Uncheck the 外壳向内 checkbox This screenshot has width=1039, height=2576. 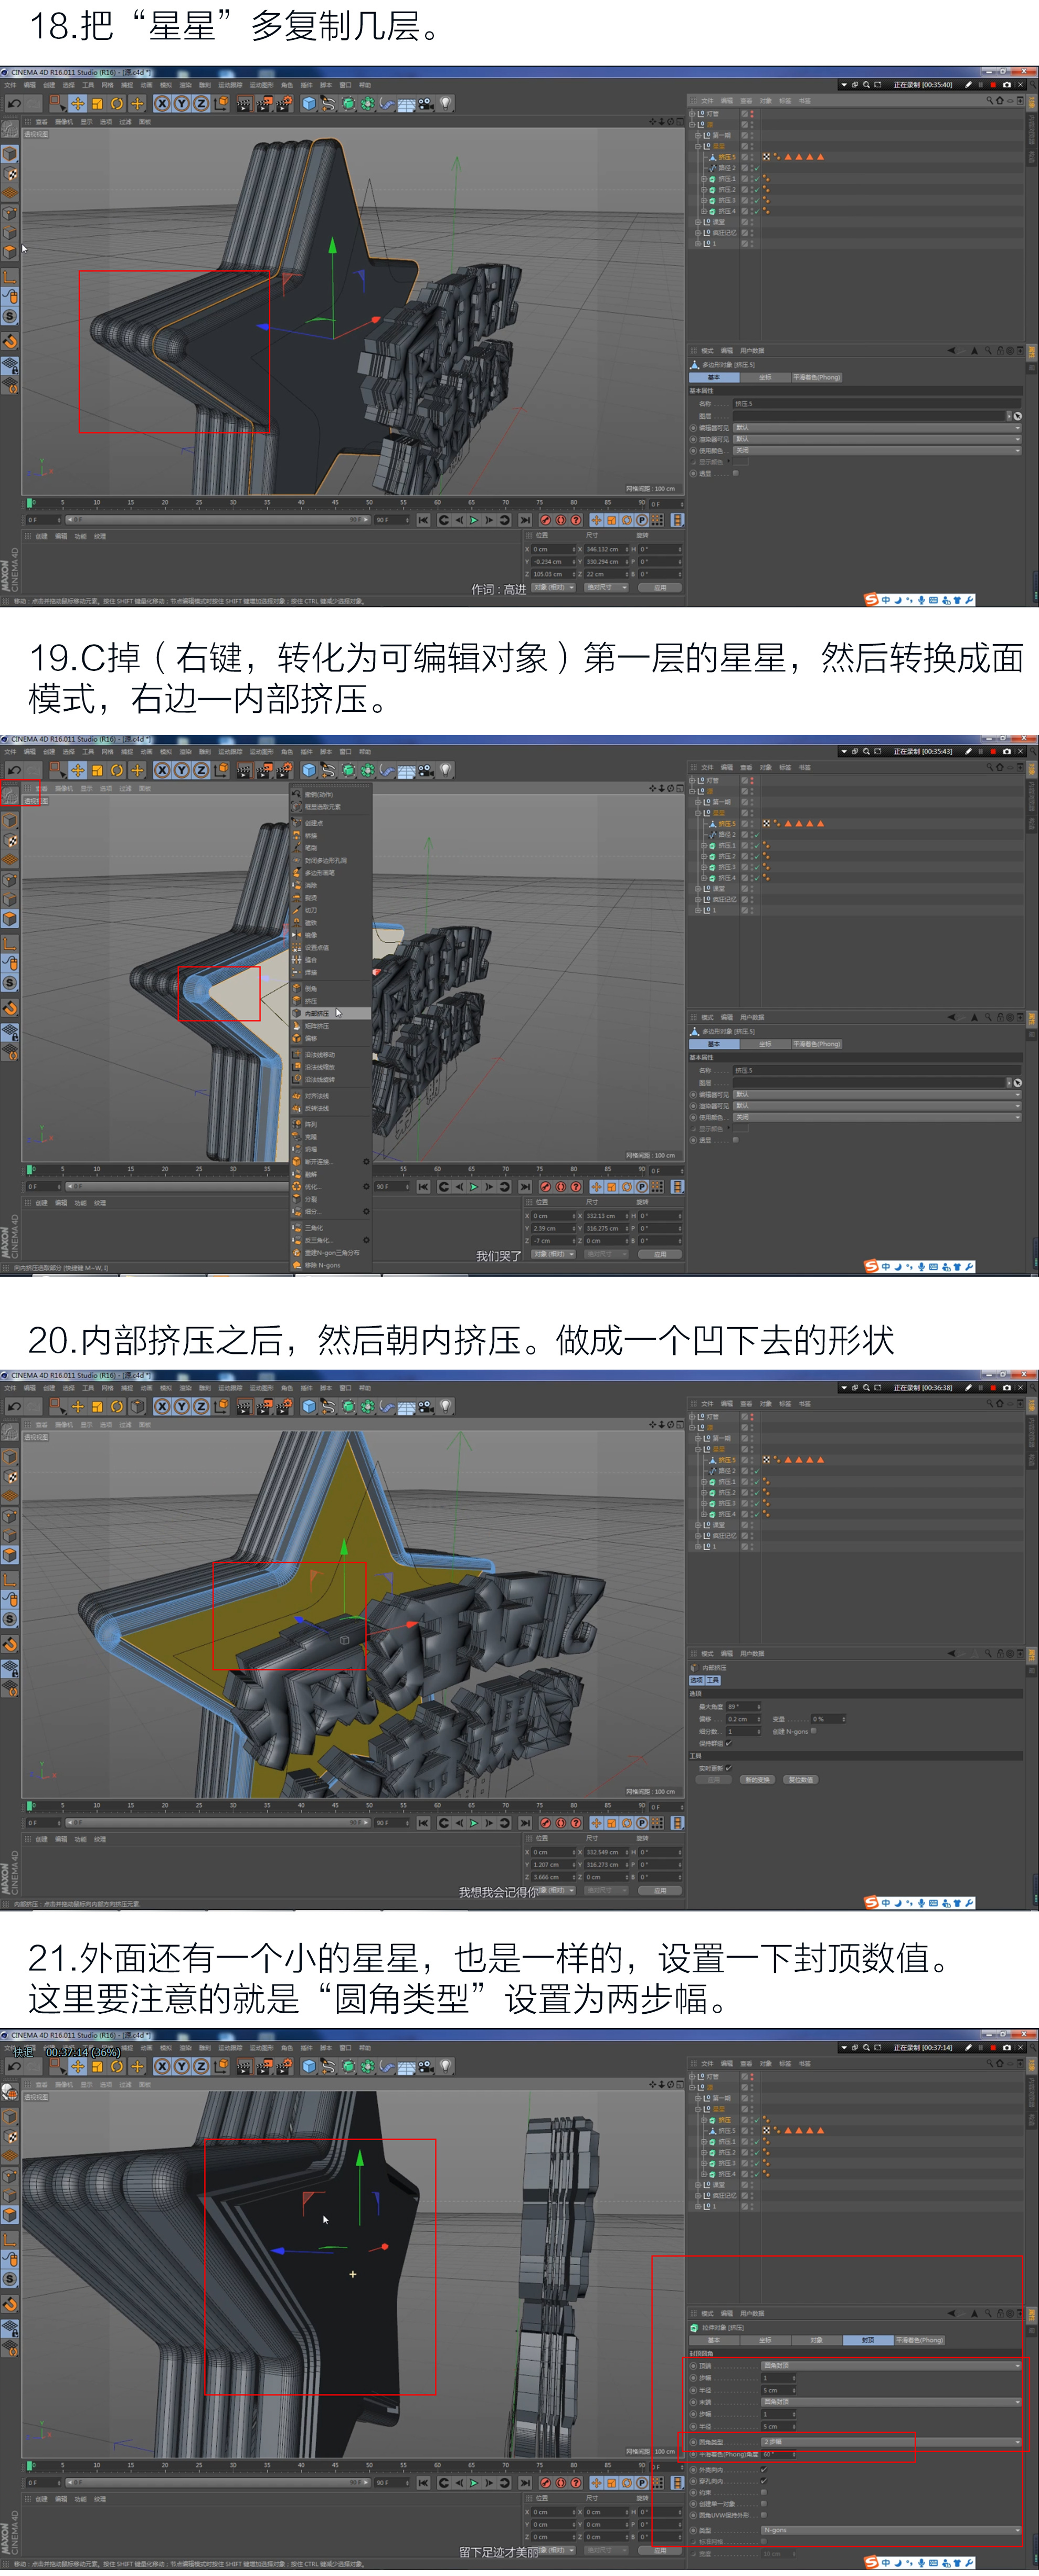[764, 2470]
